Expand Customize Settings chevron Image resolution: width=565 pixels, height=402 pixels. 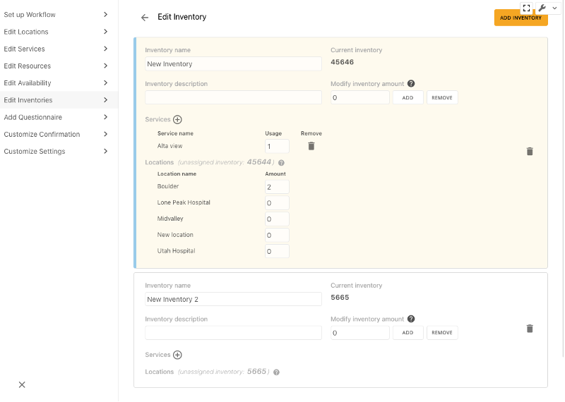105,151
